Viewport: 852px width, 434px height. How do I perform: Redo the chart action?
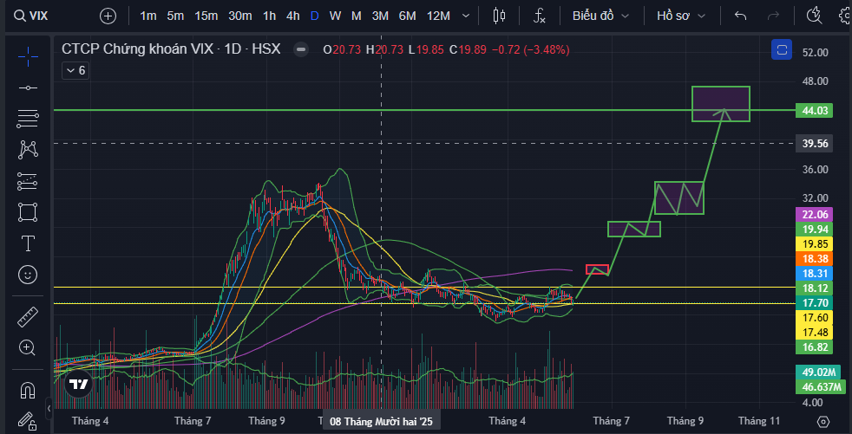pyautogui.click(x=773, y=16)
